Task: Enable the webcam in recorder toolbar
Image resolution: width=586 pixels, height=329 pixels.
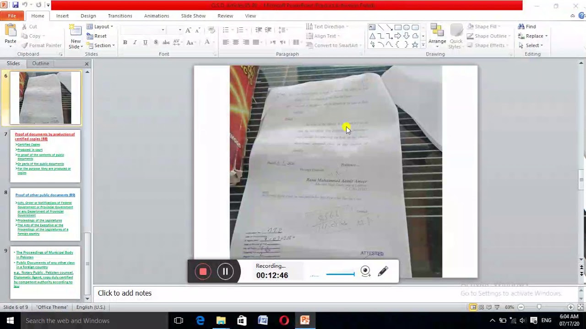Action: 365,271
